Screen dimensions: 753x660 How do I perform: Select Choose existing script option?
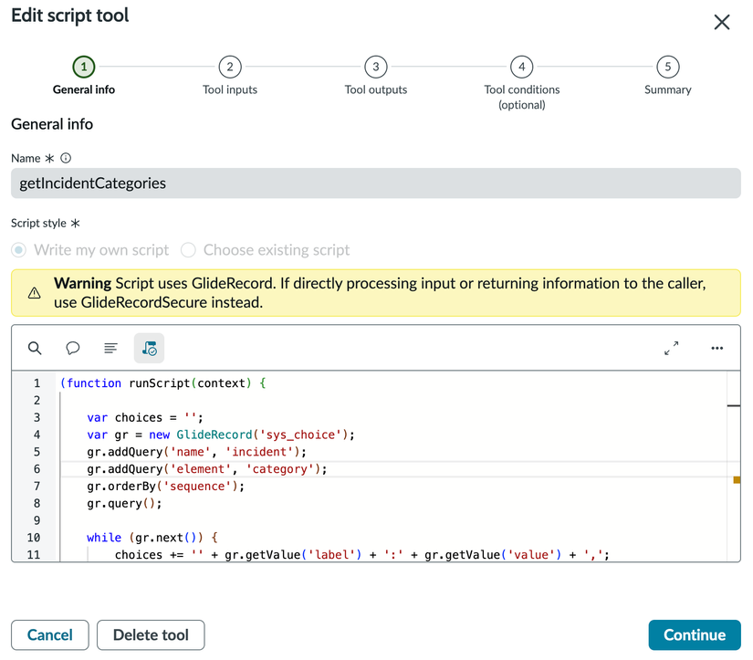tap(189, 250)
